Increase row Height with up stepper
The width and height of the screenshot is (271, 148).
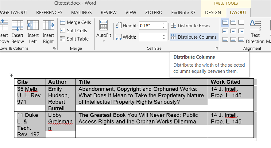tap(164, 24)
